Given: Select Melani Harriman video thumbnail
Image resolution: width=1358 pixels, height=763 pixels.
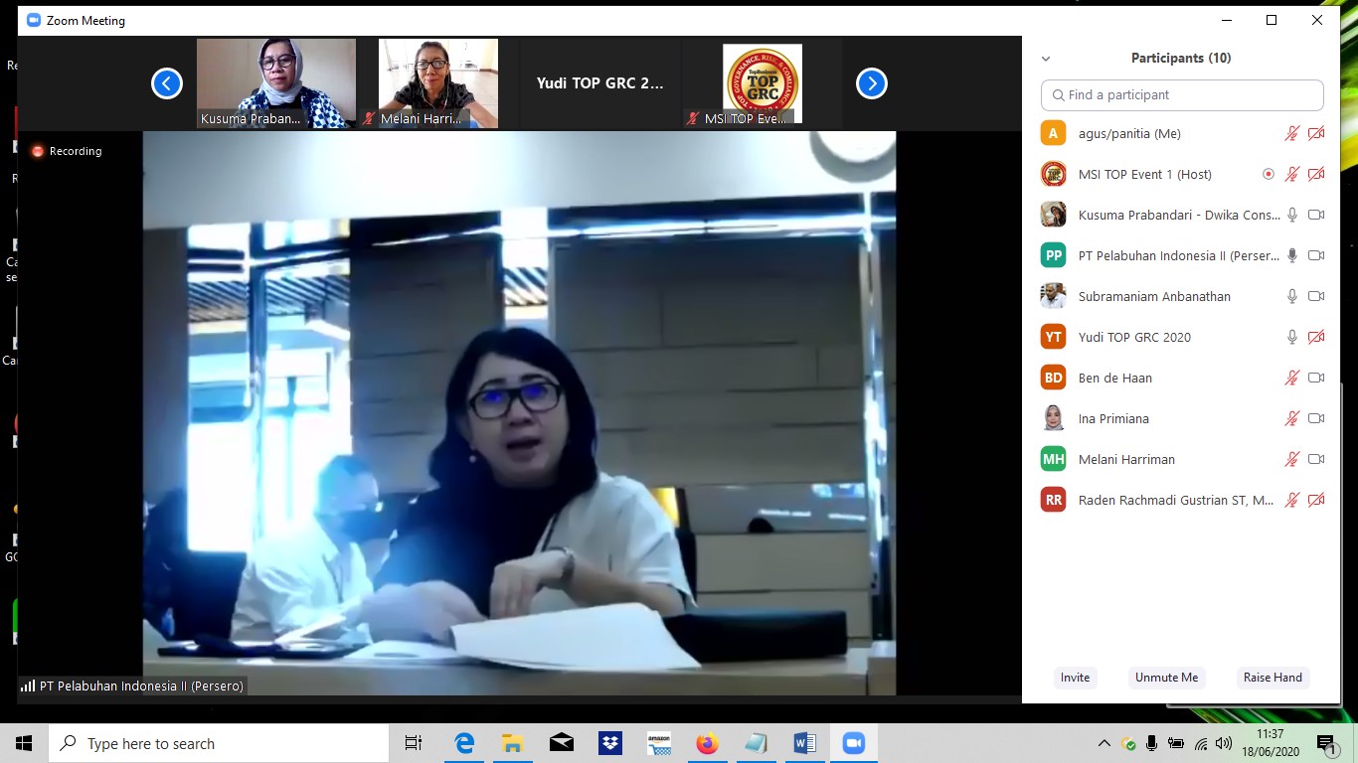Looking at the screenshot, I should tap(438, 83).
